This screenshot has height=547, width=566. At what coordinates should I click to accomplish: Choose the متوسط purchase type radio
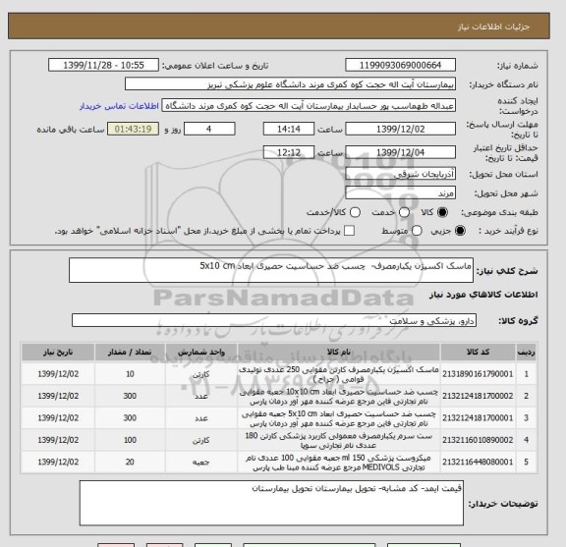click(x=417, y=231)
